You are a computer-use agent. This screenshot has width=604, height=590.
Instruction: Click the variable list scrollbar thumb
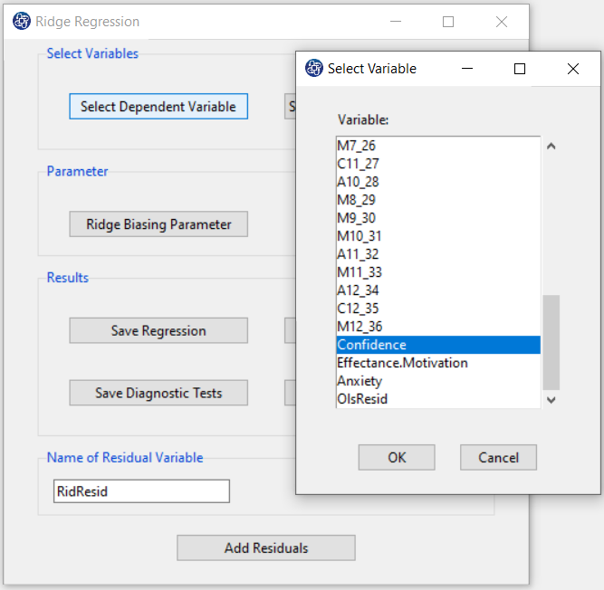point(551,343)
